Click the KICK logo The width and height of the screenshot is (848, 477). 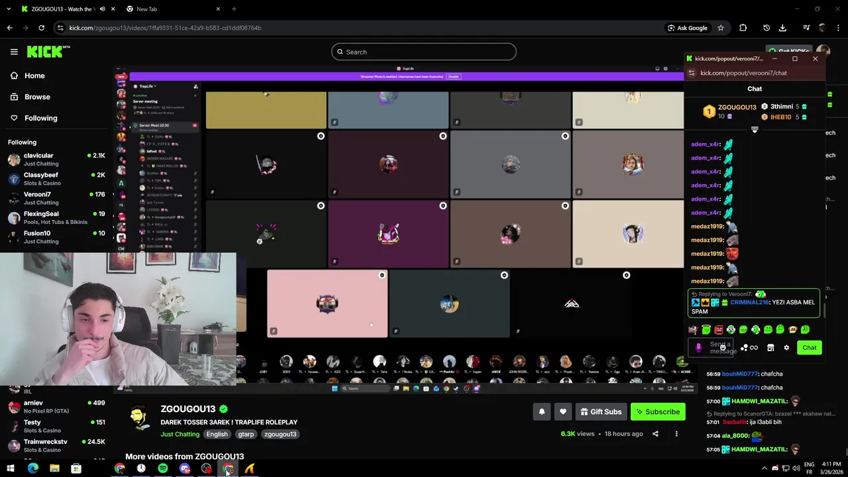[48, 52]
